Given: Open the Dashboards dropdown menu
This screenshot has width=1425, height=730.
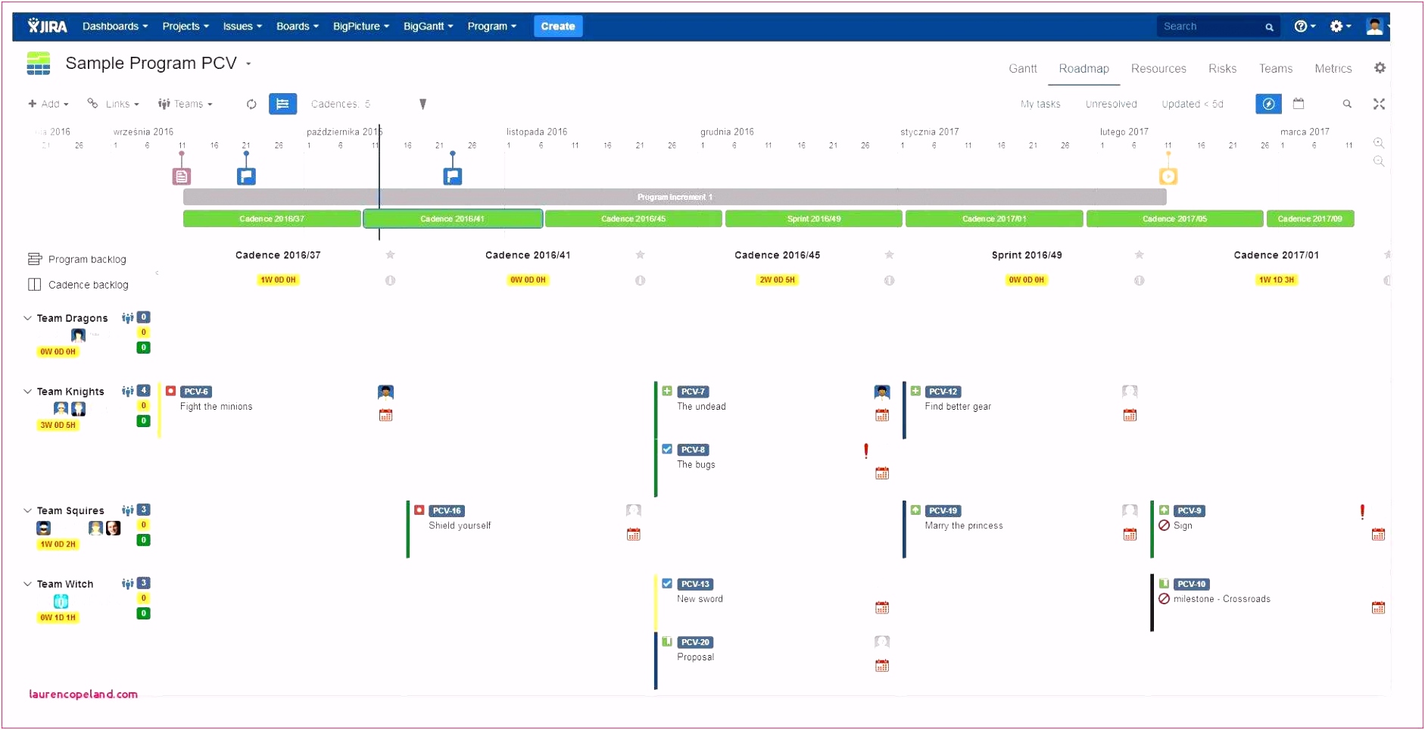Looking at the screenshot, I should click(x=115, y=26).
